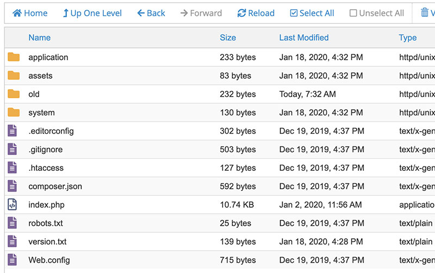The image size is (435, 273).
Task: Click Unselect All in toolbar
Action: point(377,13)
